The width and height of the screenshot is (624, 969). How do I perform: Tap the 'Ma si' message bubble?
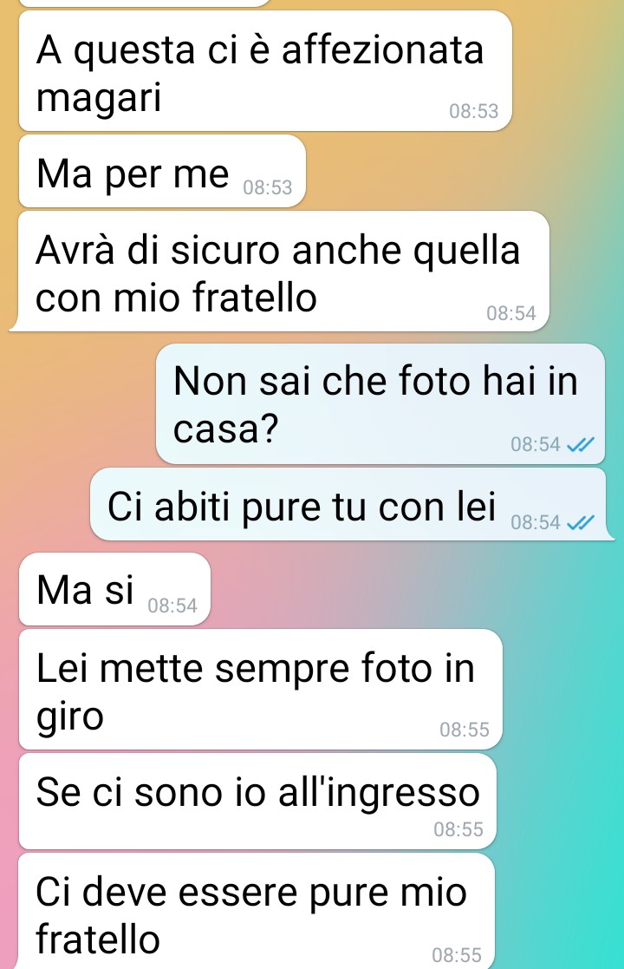(x=114, y=589)
